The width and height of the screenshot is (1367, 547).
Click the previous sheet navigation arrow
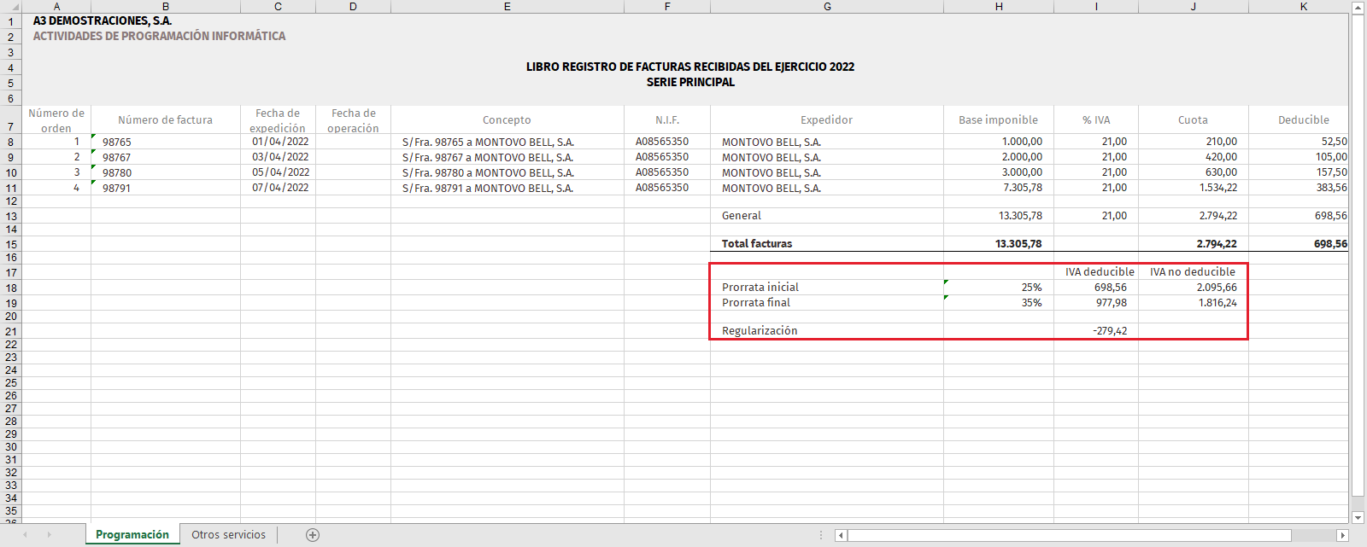coord(25,535)
